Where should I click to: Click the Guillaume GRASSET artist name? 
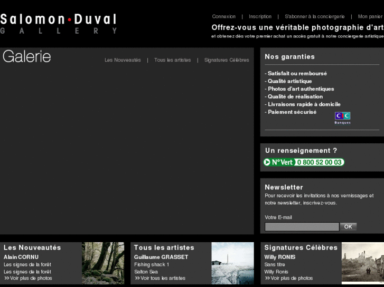[161, 257]
